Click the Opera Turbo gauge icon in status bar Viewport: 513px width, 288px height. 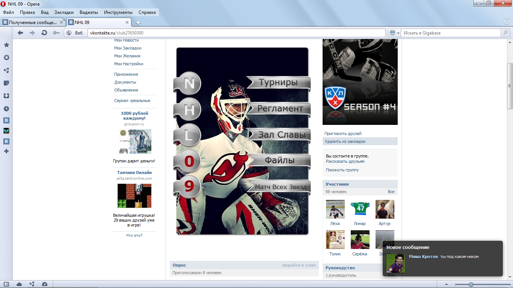pos(45,284)
